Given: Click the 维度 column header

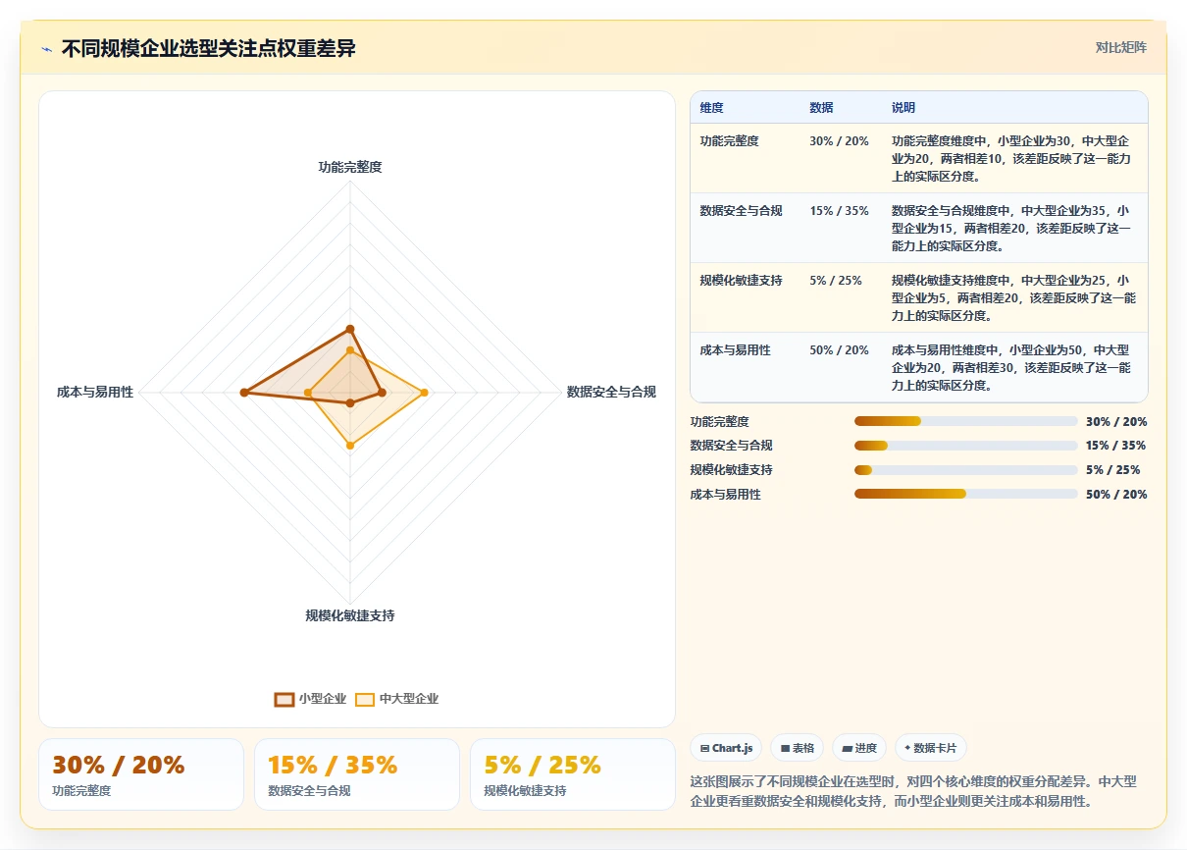Looking at the screenshot, I should [712, 108].
